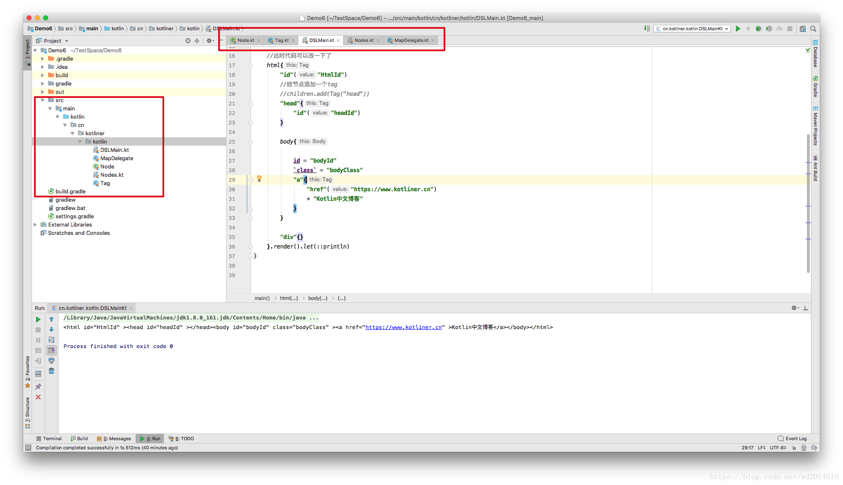
Task: Click the Build Project icon in toolbar
Action: 647,29
